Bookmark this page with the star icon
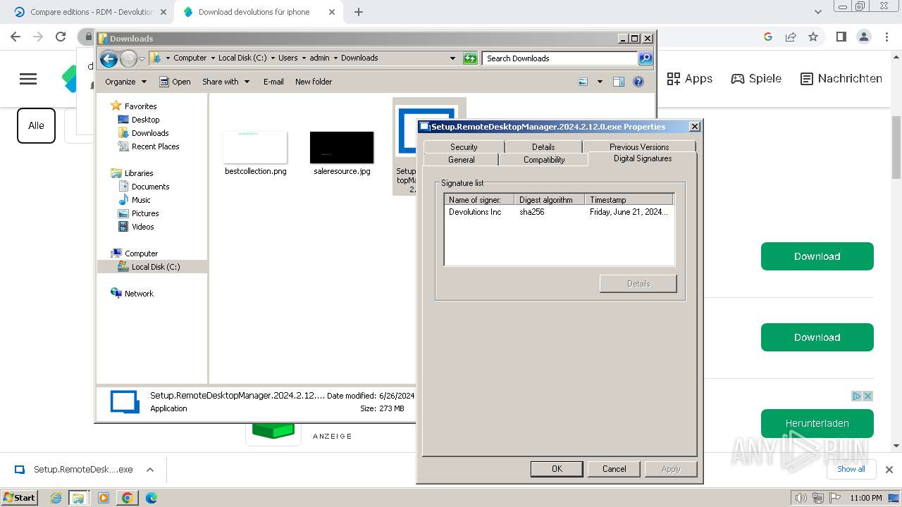This screenshot has width=902, height=507. pos(813,37)
